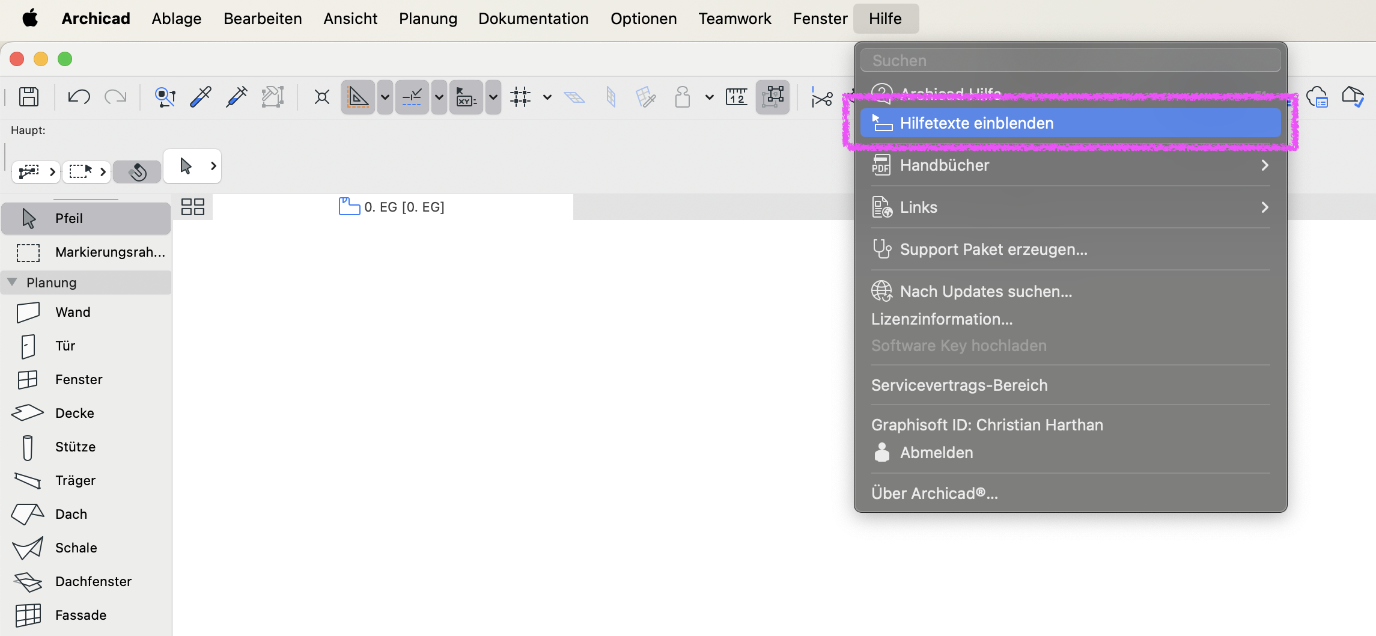Toggle Guide Lines triangle-ruler button
This screenshot has height=636, width=1376.
click(x=358, y=97)
